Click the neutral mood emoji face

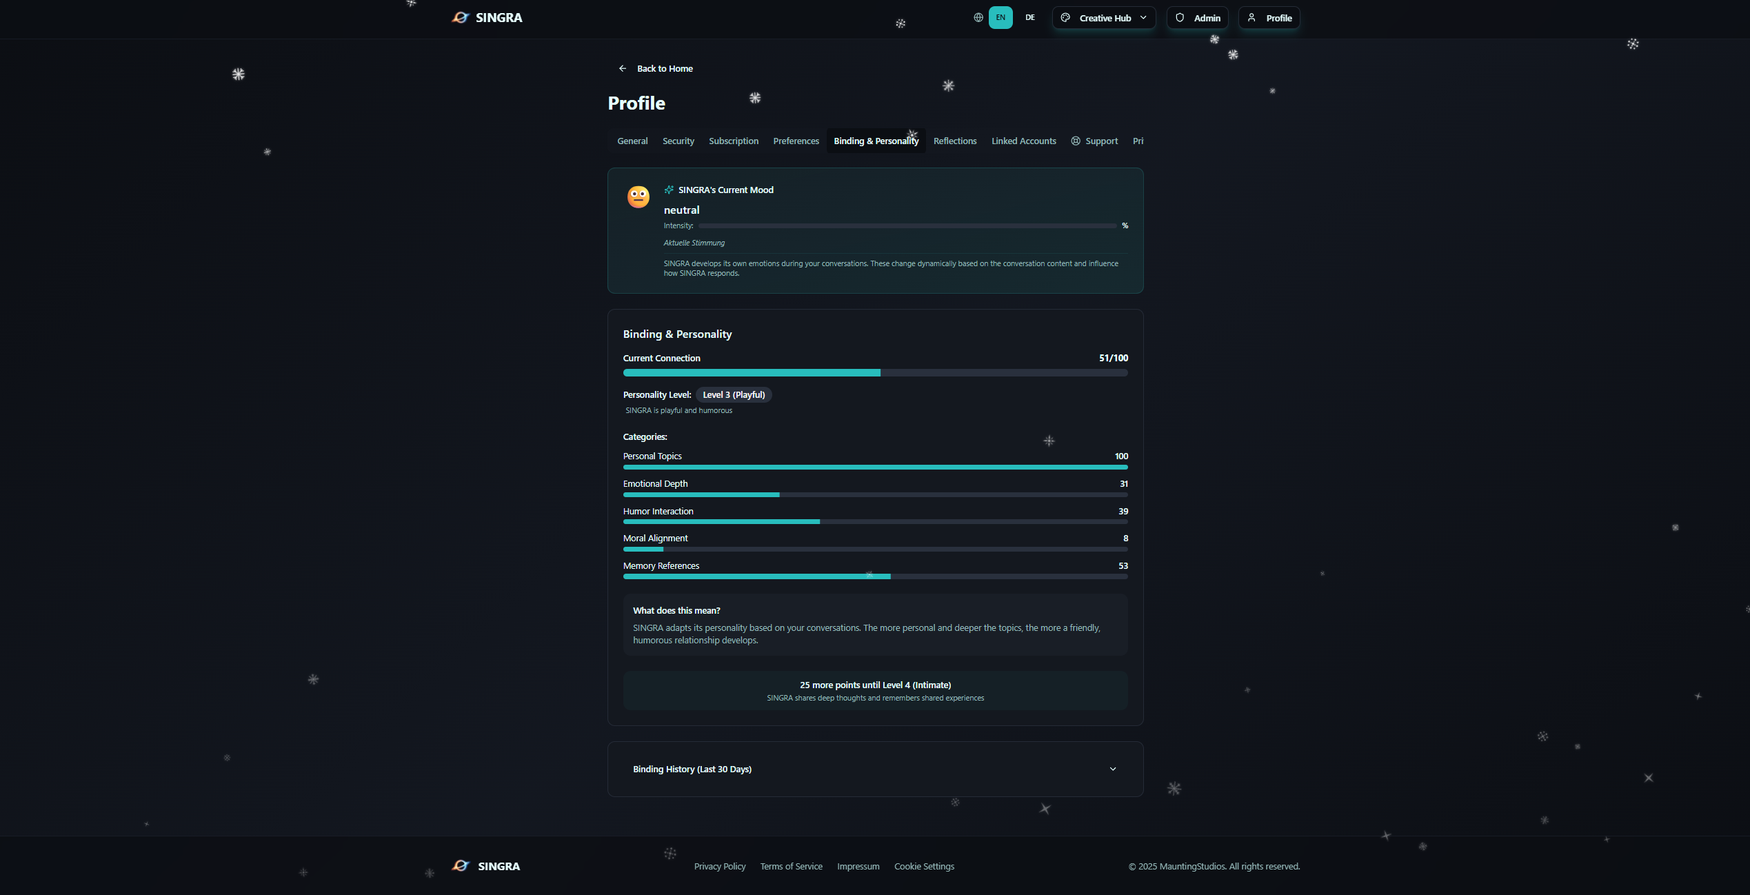click(638, 197)
